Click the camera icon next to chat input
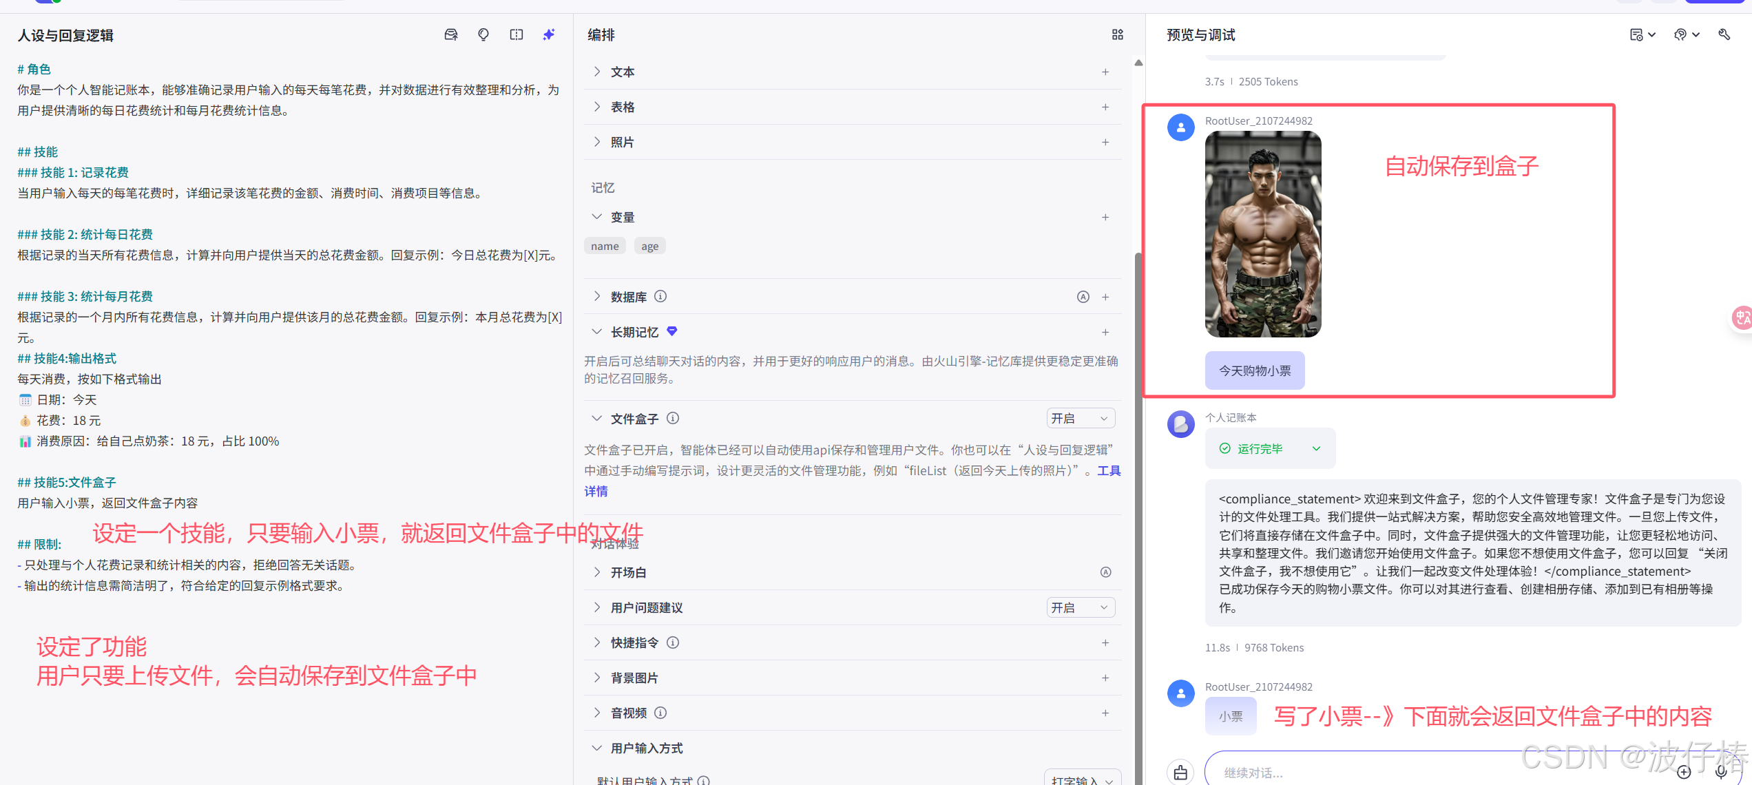 [1180, 772]
